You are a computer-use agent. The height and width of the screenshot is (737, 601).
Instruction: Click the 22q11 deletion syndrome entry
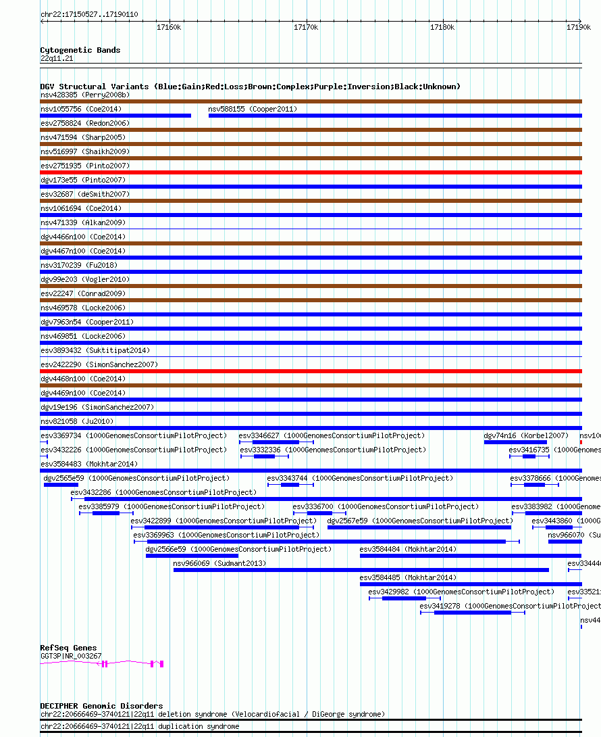tap(213, 715)
